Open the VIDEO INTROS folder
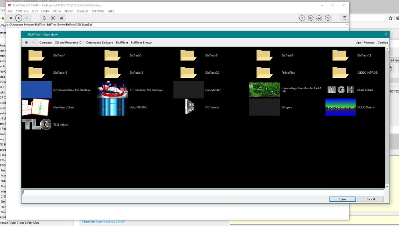399x226 pixels. click(341, 73)
